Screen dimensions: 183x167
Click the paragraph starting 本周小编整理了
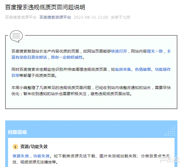91,90
